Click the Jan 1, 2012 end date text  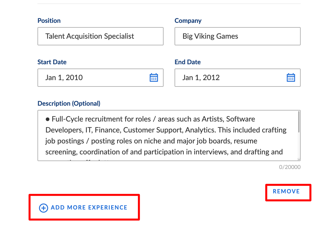tap(201, 78)
